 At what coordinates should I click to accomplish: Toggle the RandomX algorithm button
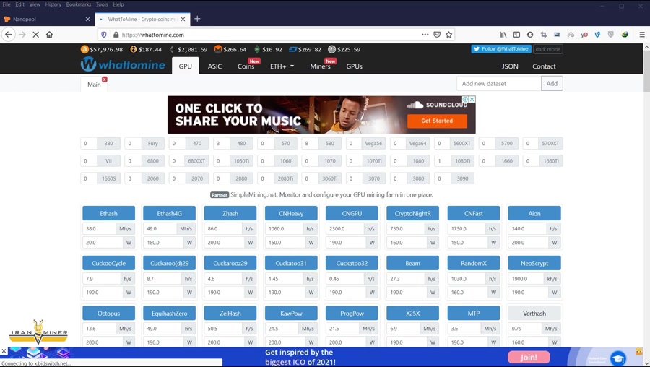coord(473,263)
